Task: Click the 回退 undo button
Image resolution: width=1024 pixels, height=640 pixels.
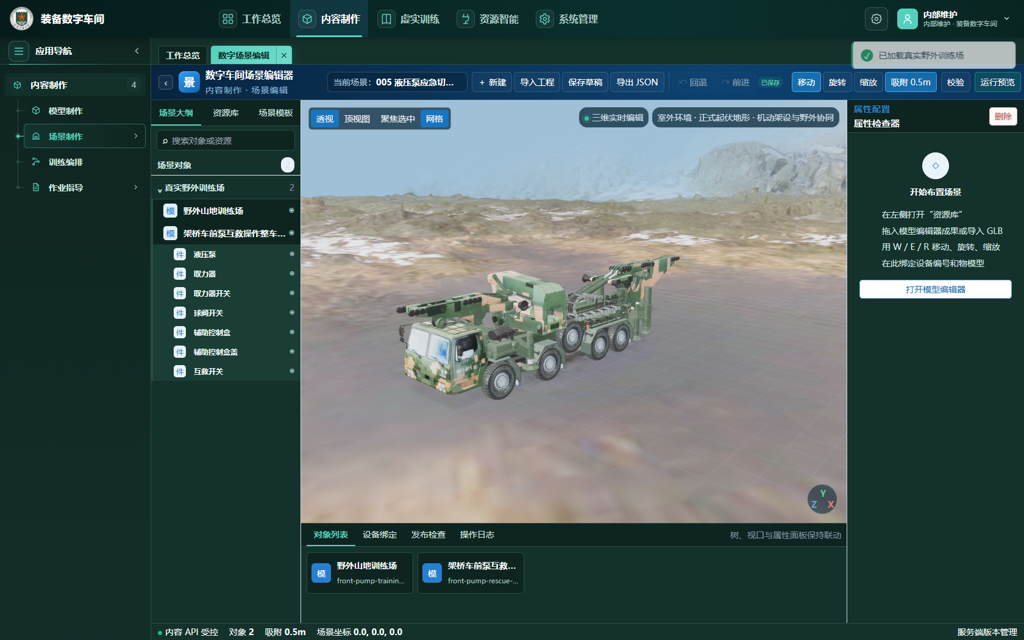Action: tap(693, 82)
